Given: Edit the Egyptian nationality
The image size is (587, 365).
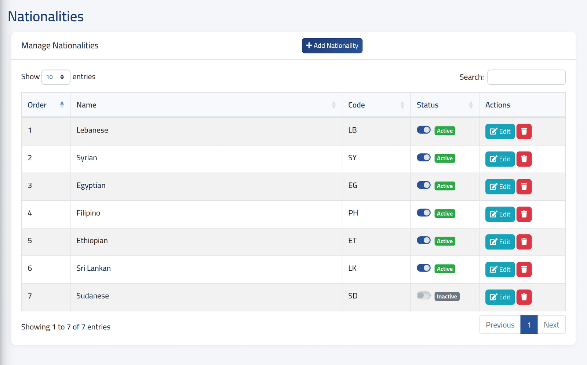Looking at the screenshot, I should [500, 186].
